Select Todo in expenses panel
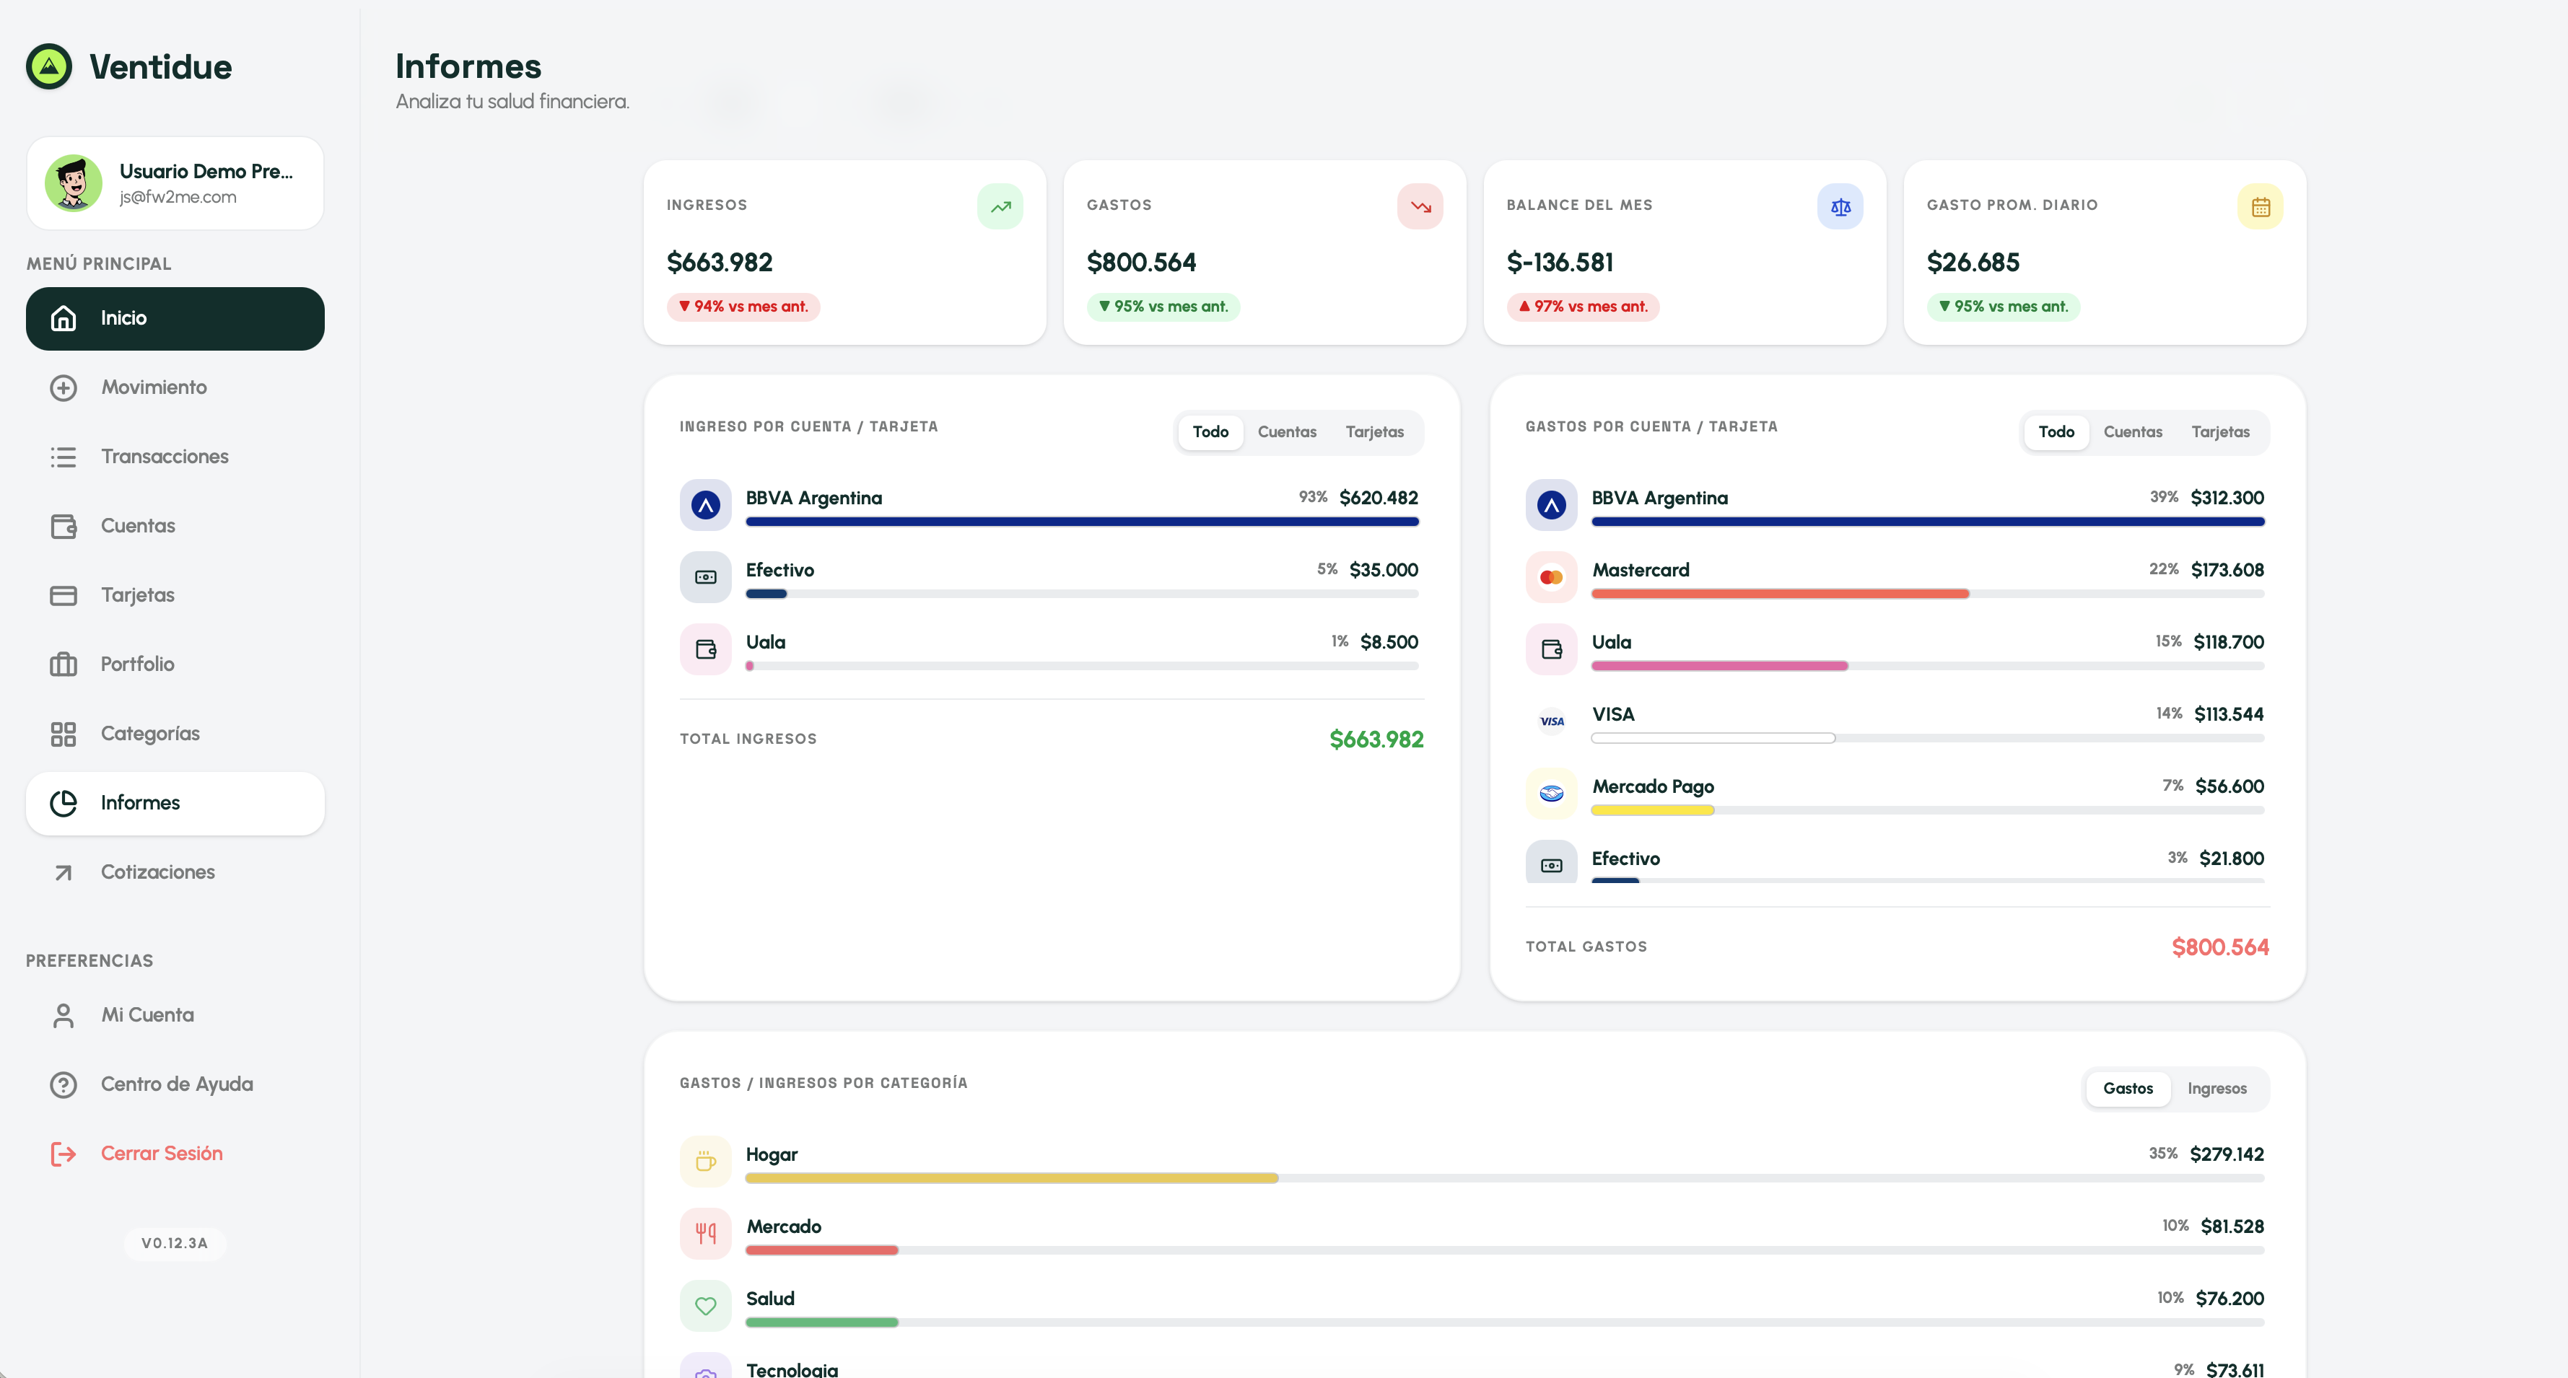The width and height of the screenshot is (2568, 1378). (2056, 431)
